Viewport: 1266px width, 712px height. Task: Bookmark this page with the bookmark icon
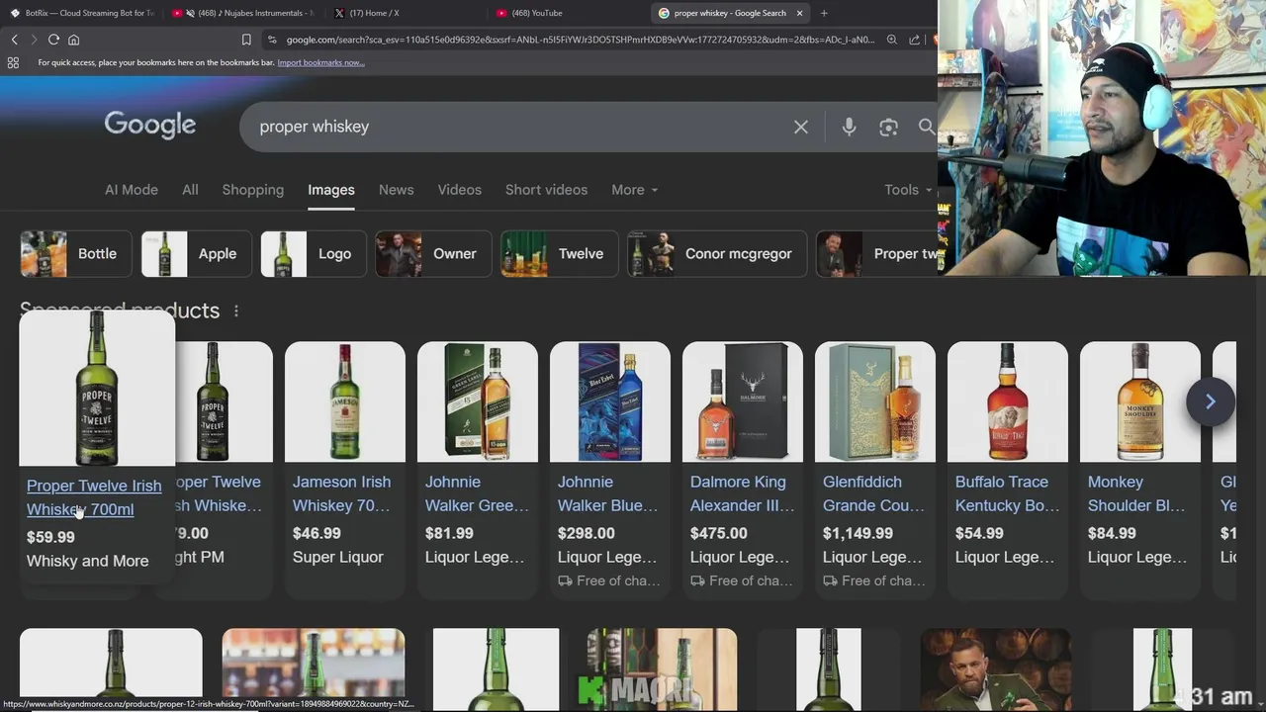(x=246, y=40)
